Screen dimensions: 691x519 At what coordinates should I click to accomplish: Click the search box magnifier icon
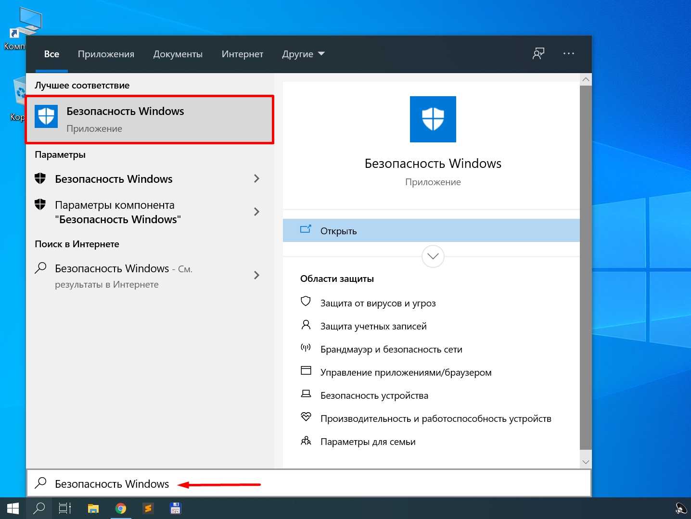[x=41, y=482]
